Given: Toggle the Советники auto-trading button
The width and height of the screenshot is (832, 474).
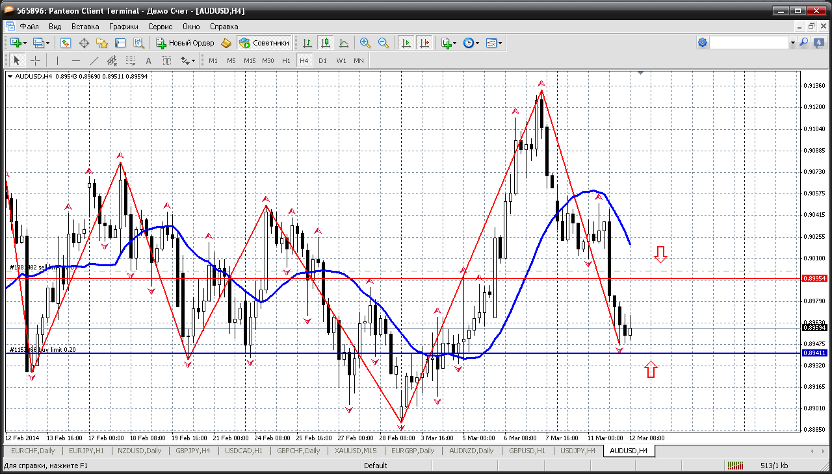Looking at the screenshot, I should [x=264, y=43].
